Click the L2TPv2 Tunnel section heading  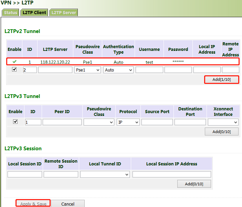click(x=22, y=31)
